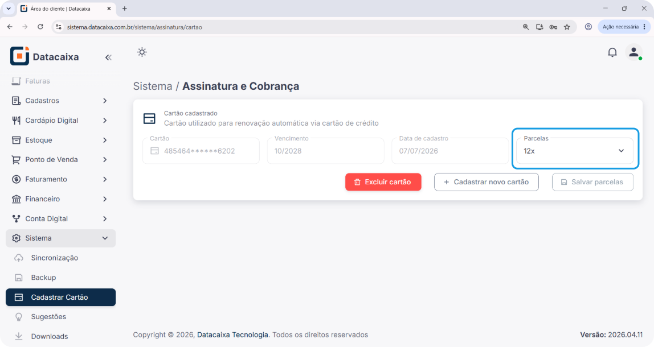Click the Cadastros list icon
The height and width of the screenshot is (347, 654).
point(16,101)
